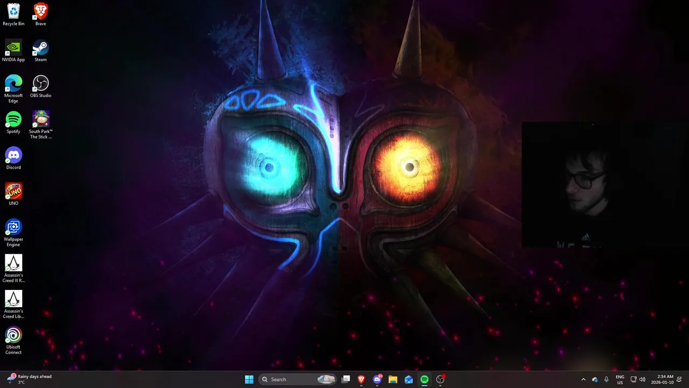This screenshot has height=388, width=689.
Task: Click the taskbar Search box
Action: 297,379
